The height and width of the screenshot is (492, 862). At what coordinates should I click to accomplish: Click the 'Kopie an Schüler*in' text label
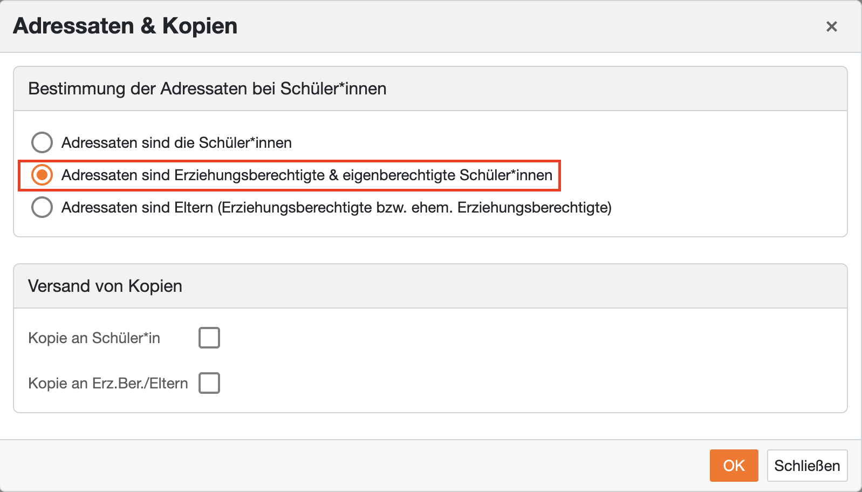94,338
